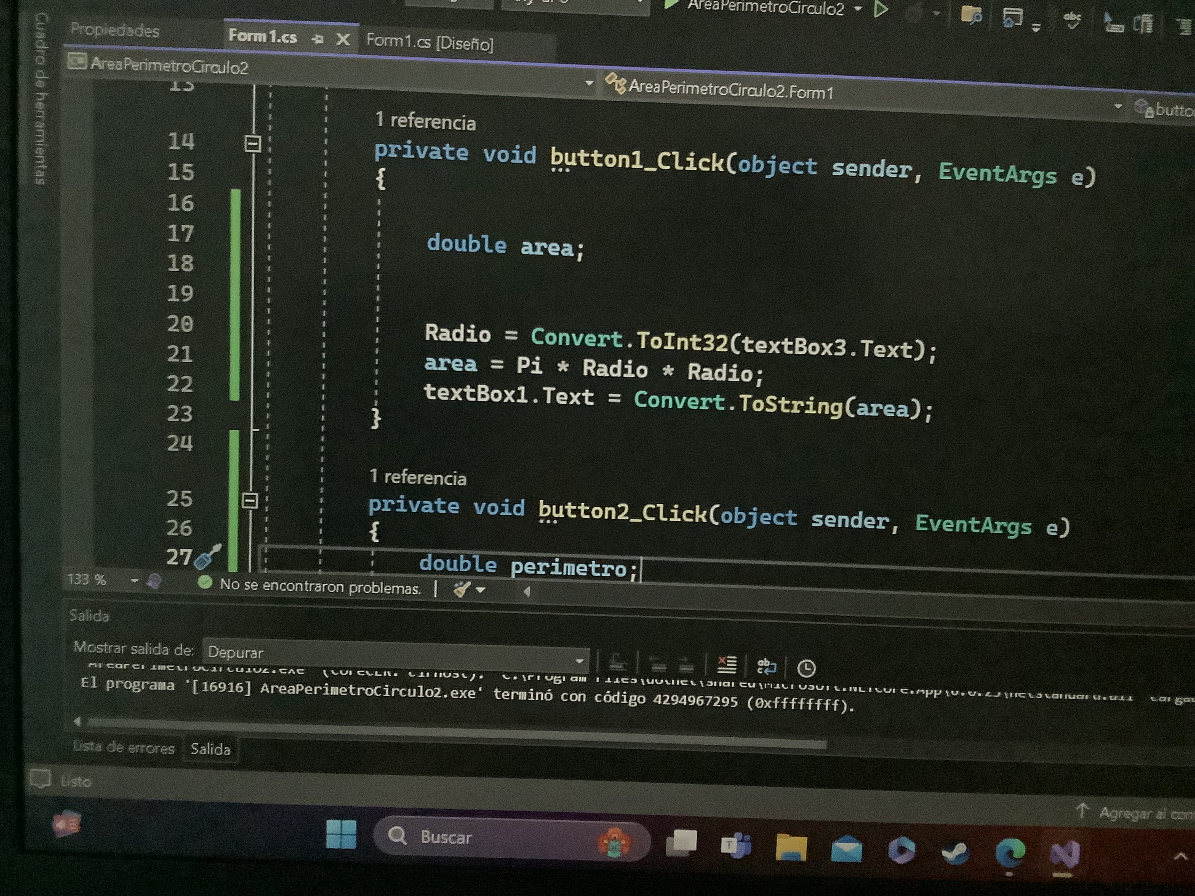
Task: Open the 133 % zoom level dropdown
Action: [134, 580]
